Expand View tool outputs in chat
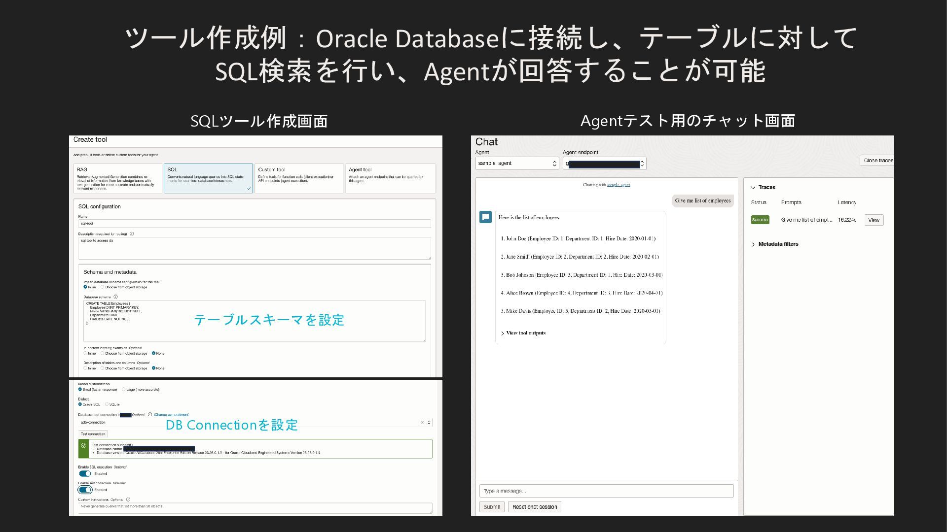 point(523,333)
